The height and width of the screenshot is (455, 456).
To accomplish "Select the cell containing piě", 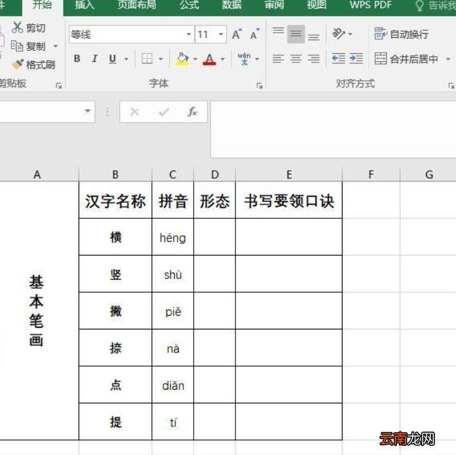I will 173,311.
